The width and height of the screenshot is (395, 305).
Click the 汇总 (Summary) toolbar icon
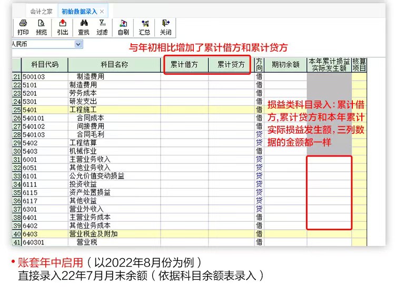coord(144,27)
